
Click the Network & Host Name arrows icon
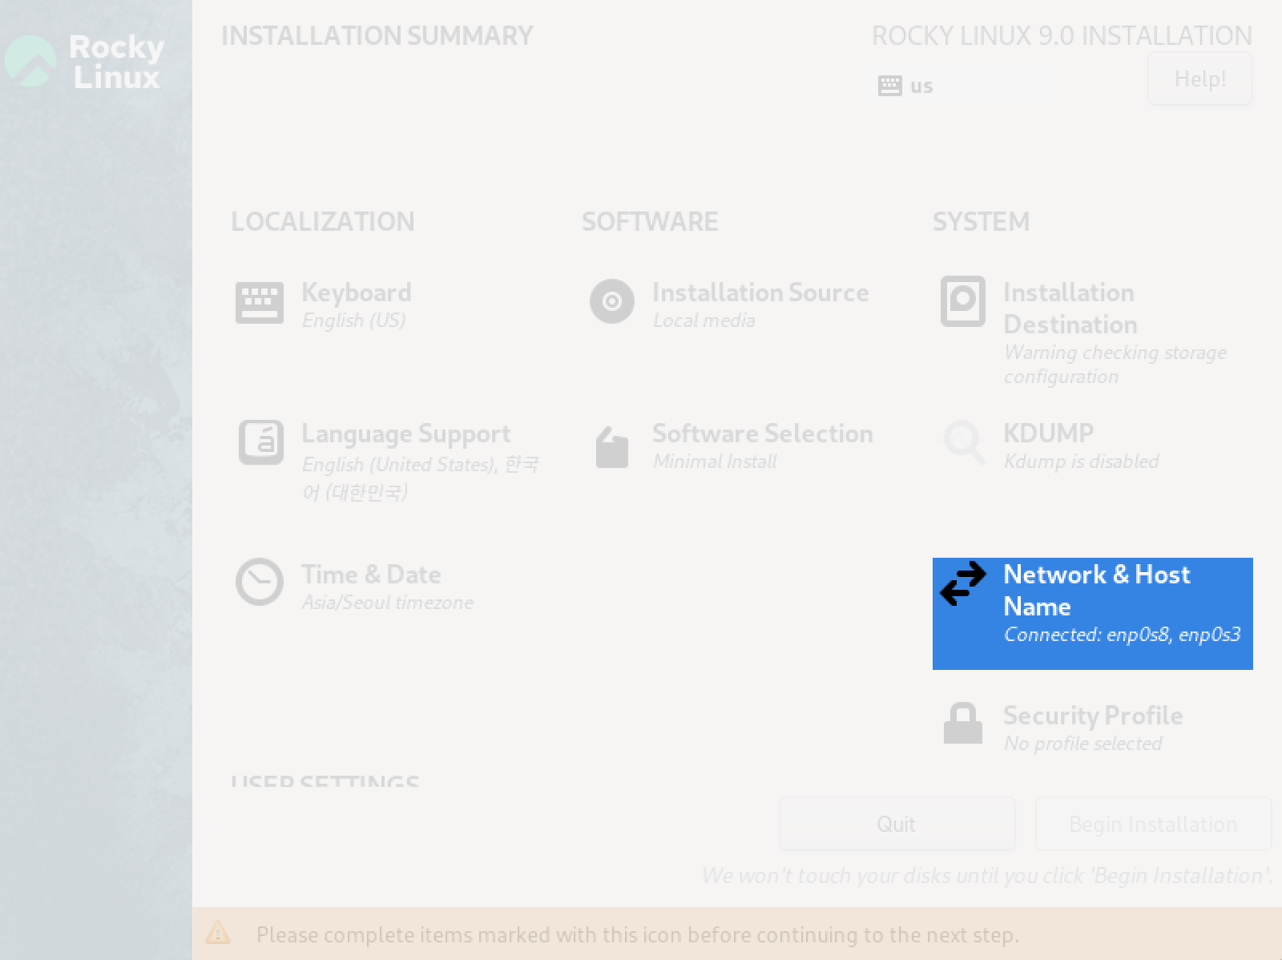click(962, 583)
